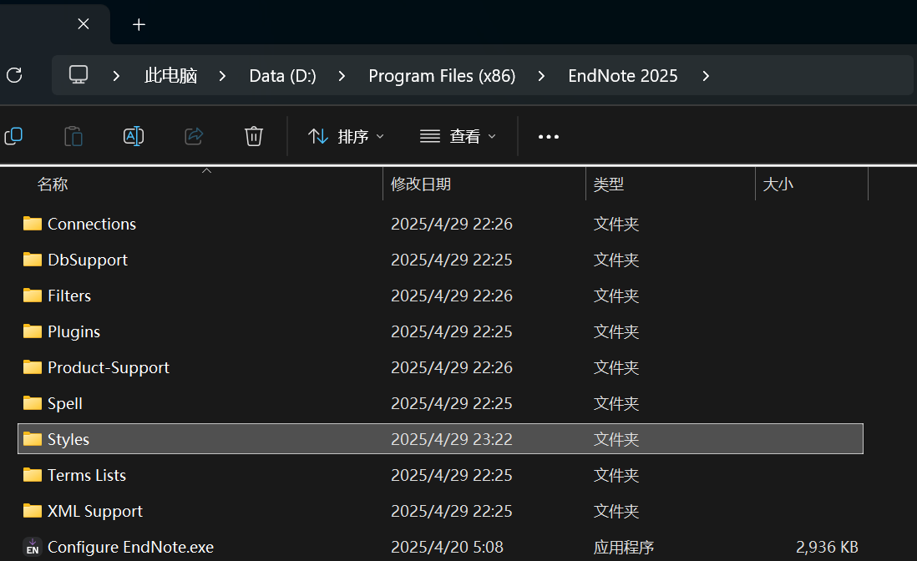Expand the chevron after the monitor icon
Viewport: 917px width, 561px height.
(x=116, y=76)
